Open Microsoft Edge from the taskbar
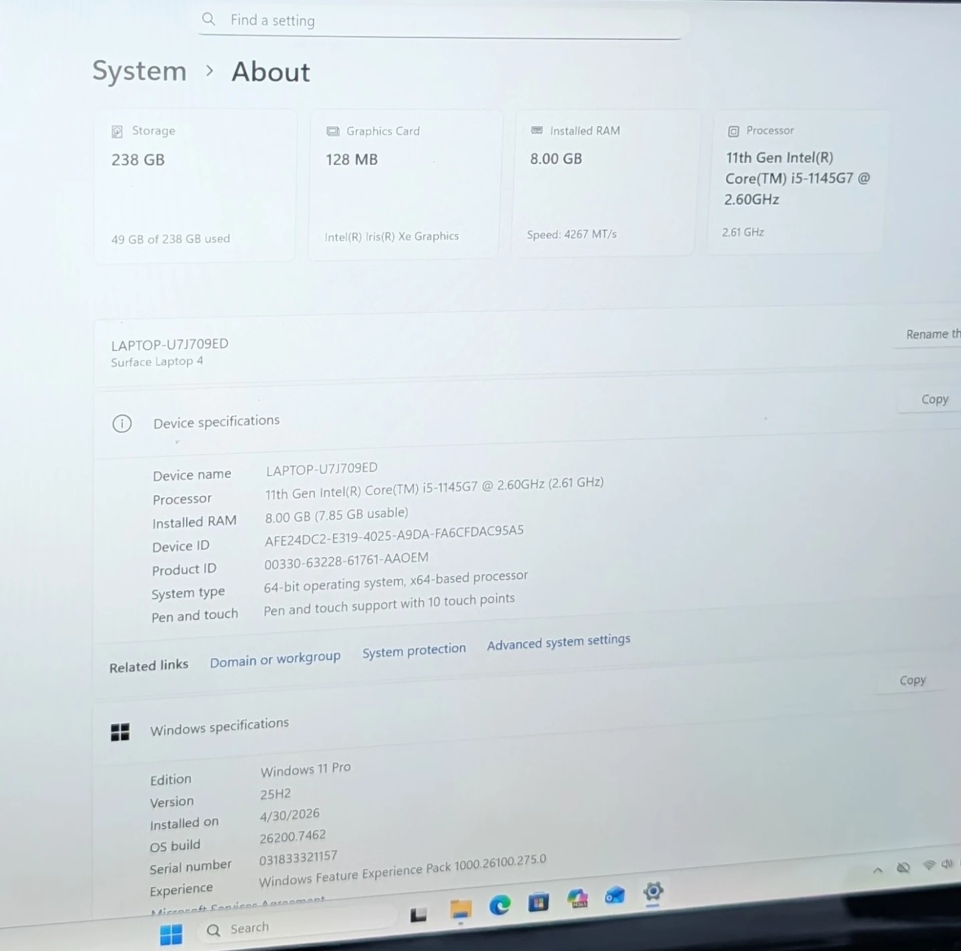Screen dimensions: 961x951 (x=499, y=906)
